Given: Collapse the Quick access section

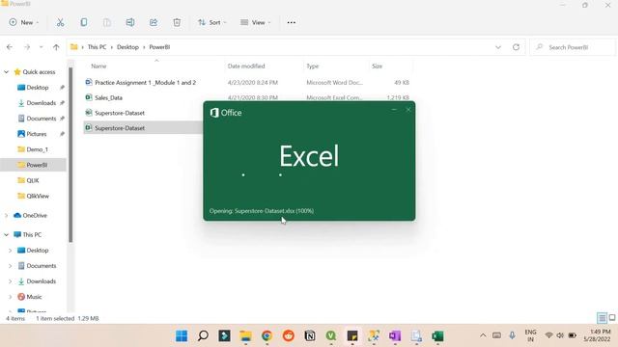Looking at the screenshot, I should coord(7,72).
